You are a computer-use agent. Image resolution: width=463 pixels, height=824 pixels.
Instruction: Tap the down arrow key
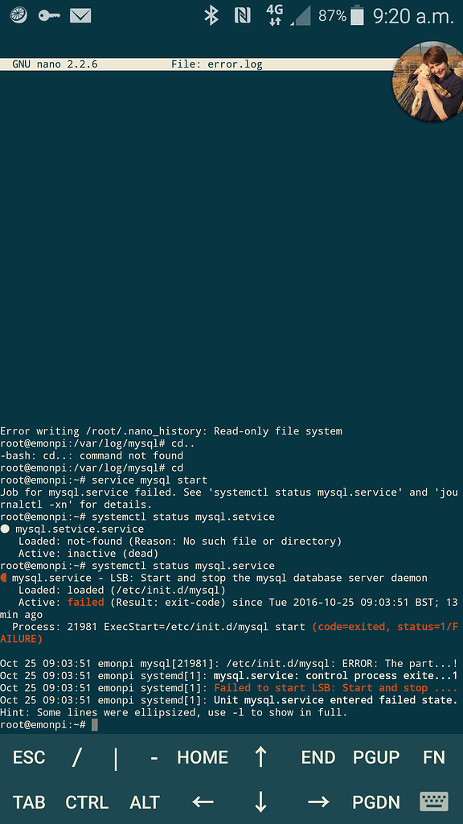click(260, 802)
